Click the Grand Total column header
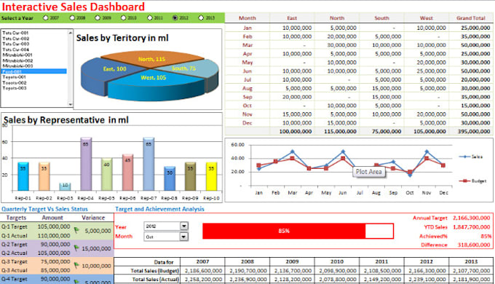This screenshot has height=284, width=495. coord(471,18)
